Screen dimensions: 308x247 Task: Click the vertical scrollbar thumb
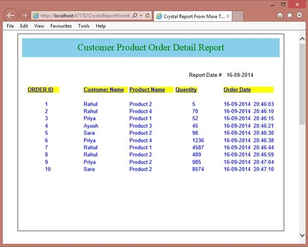coord(302,84)
